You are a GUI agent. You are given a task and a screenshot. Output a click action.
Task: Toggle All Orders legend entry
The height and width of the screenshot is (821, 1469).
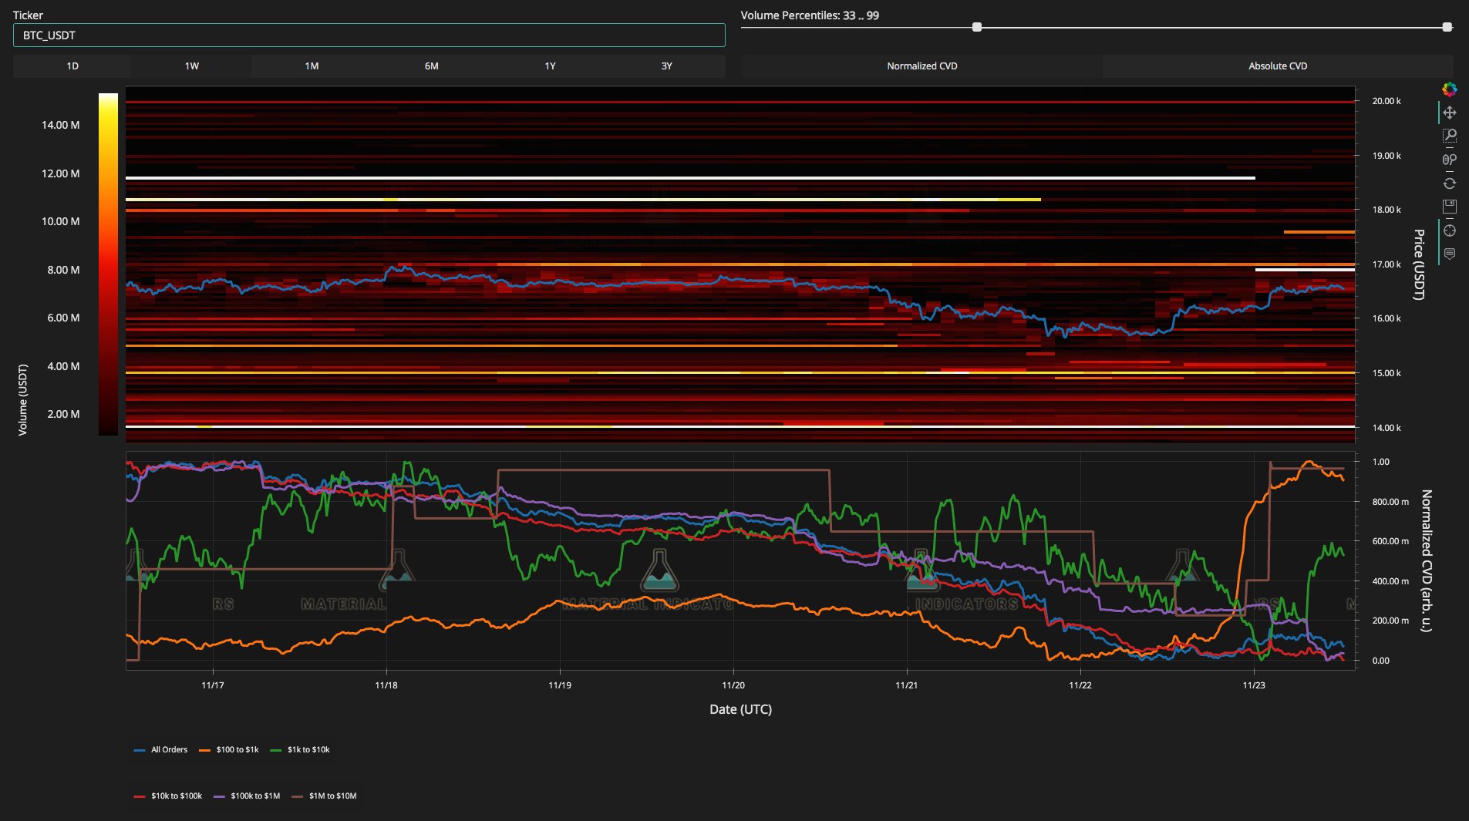[x=161, y=749]
